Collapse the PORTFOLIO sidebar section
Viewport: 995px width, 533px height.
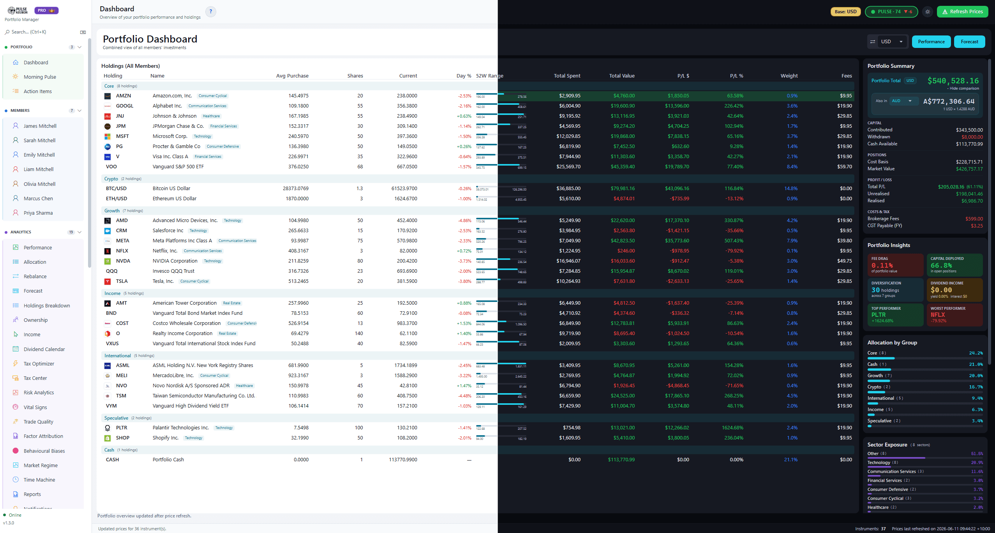click(x=79, y=47)
